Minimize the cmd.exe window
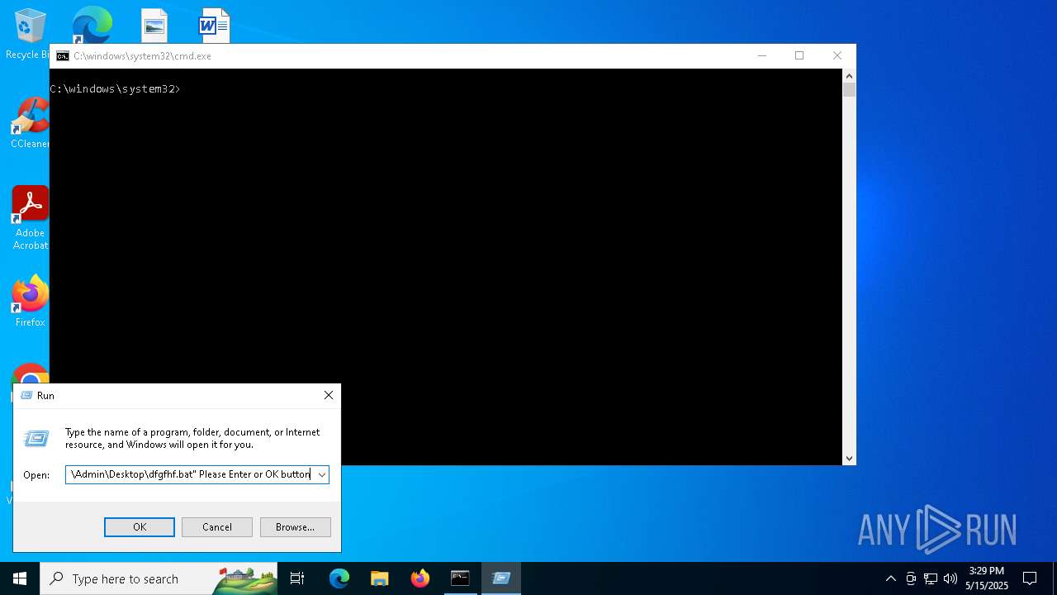 762,56
